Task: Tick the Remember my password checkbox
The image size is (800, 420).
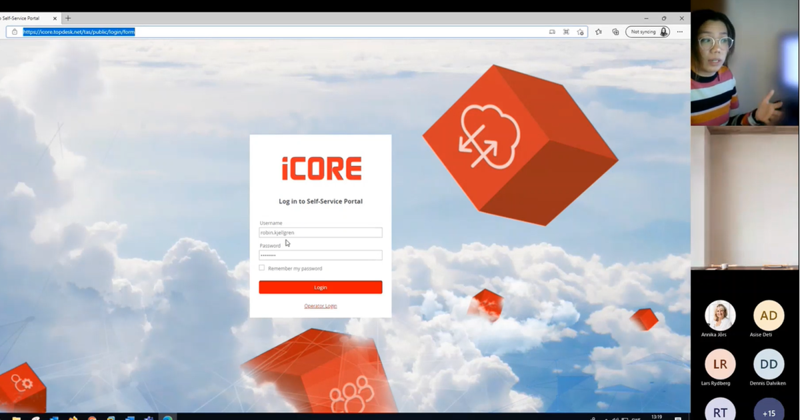Action: point(262,268)
